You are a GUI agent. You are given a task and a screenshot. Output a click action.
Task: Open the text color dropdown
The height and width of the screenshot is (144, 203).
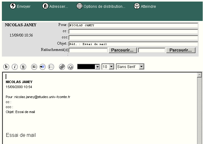(x=97, y=67)
